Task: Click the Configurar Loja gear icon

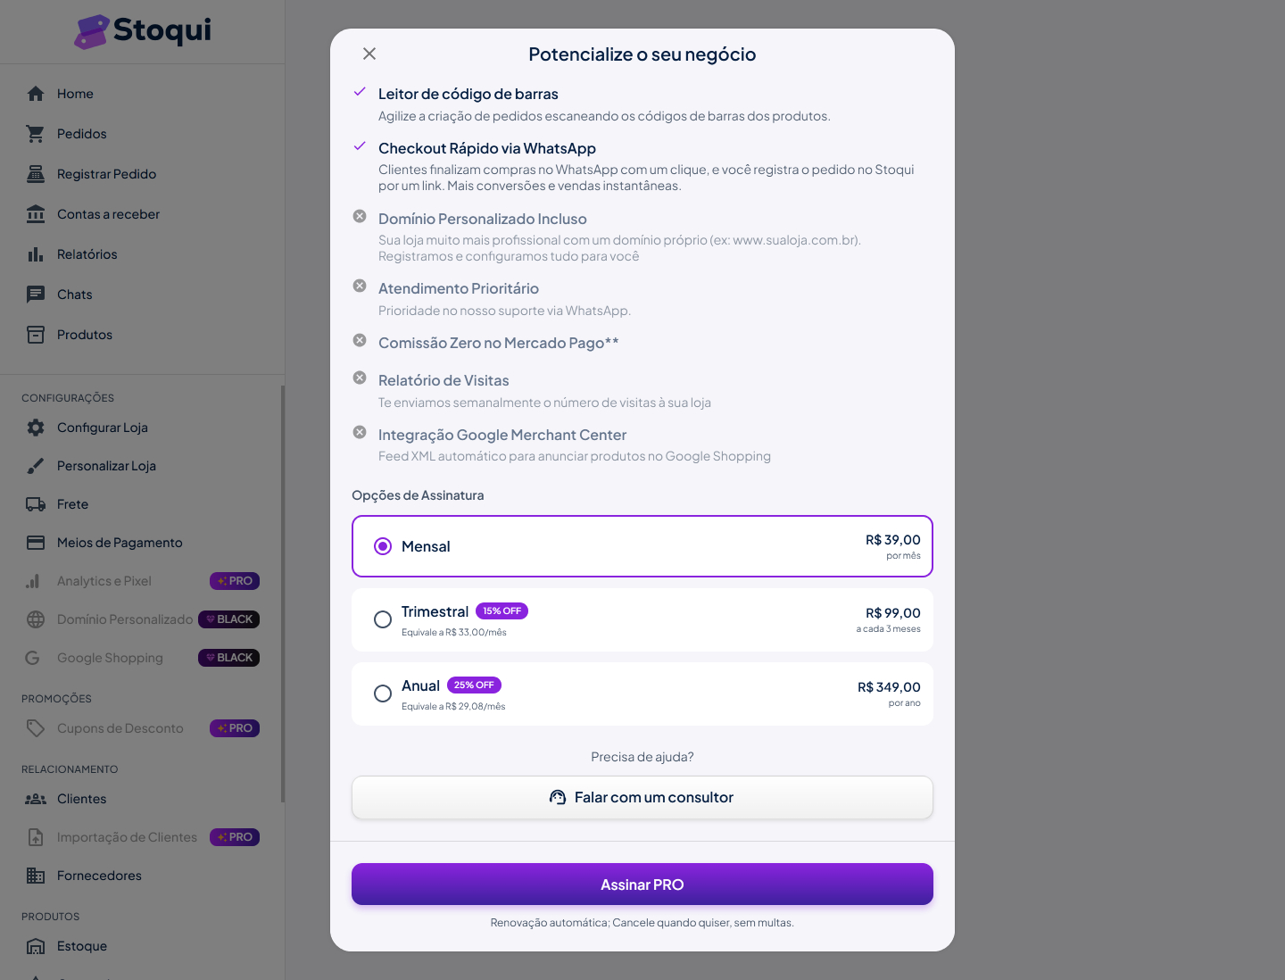Action: coord(36,428)
